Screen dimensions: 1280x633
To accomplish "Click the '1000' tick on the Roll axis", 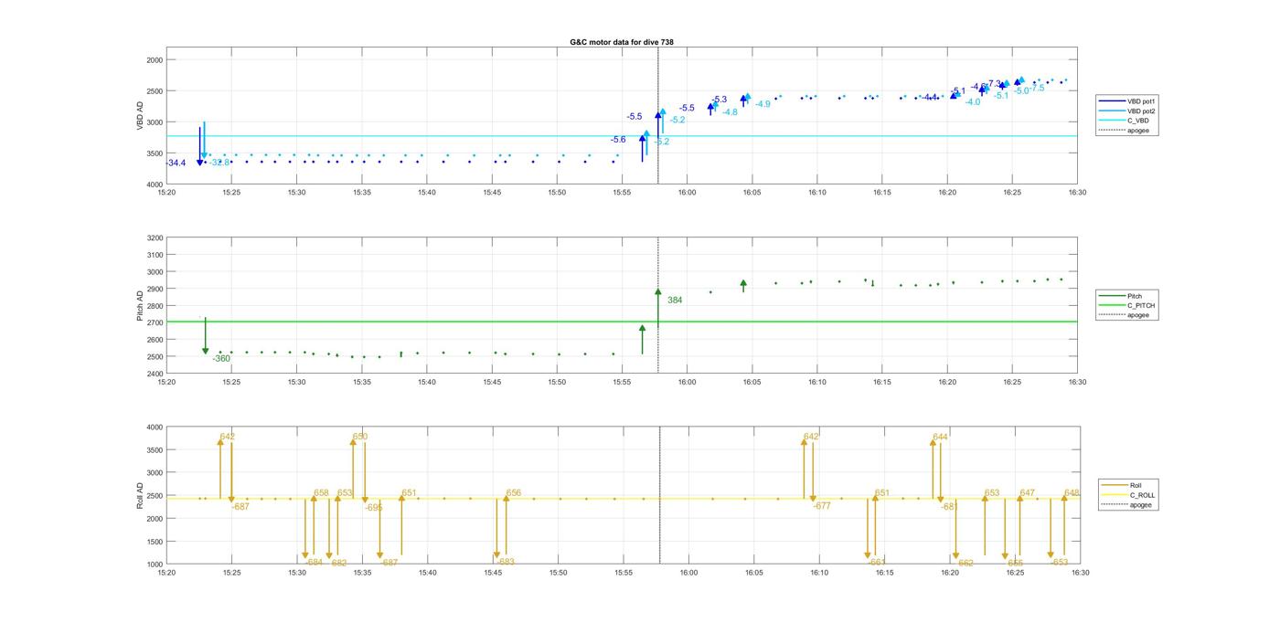I will 155,564.
